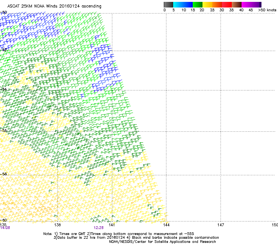Click the 141 longitude label
The width and height of the screenshot is (278, 244).
(x=112, y=225)
